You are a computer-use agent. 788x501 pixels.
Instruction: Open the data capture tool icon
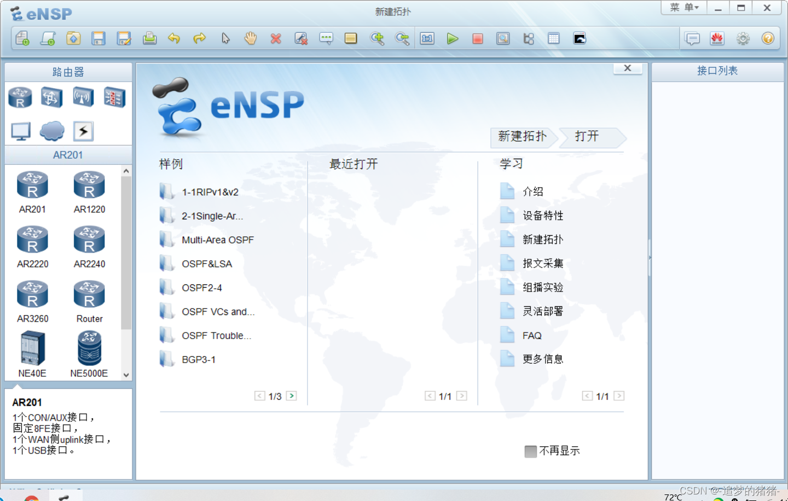[503, 38]
